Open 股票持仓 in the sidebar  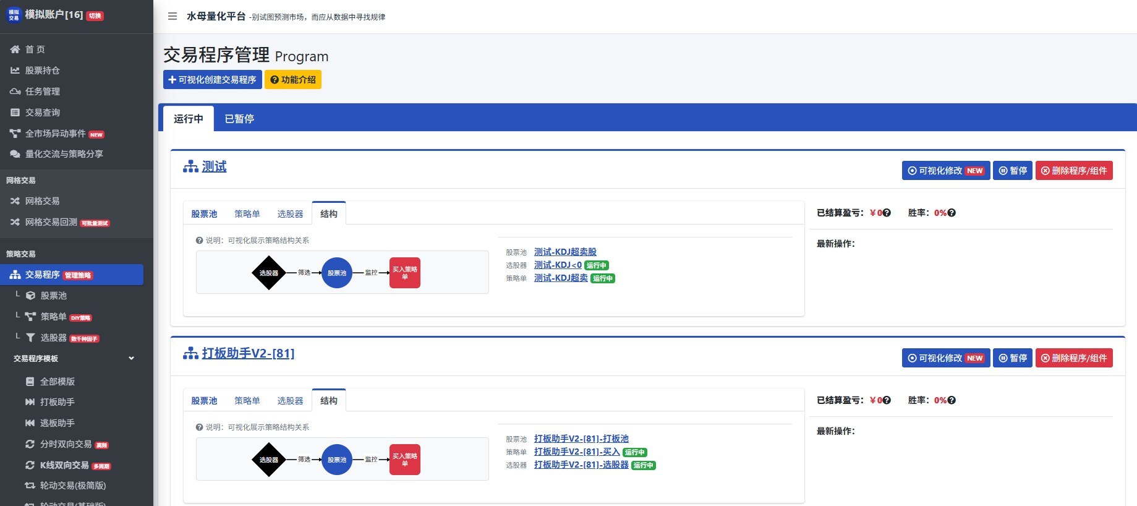click(42, 71)
